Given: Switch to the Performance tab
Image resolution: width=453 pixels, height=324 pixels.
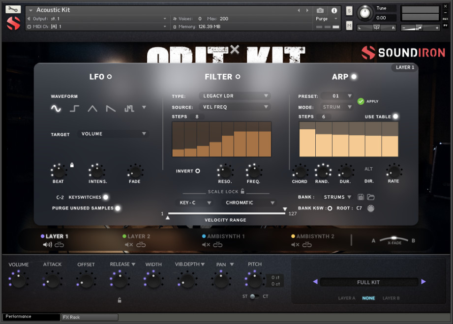Looking at the screenshot, I should [x=31, y=317].
